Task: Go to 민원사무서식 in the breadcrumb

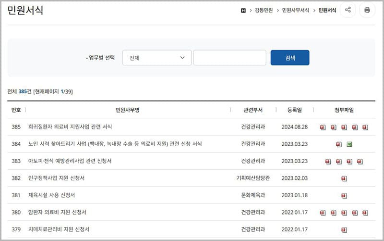Action: (295, 10)
